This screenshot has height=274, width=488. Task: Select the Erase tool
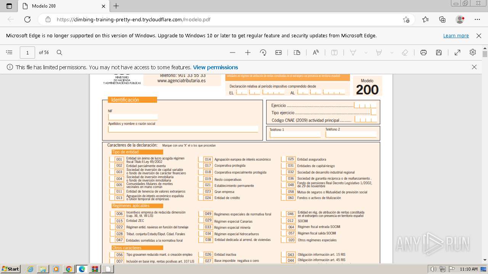coord(405,53)
